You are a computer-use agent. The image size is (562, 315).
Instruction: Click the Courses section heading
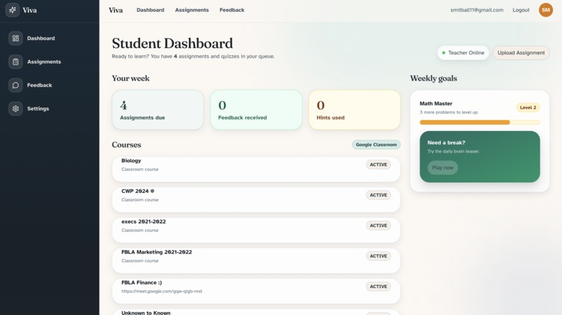click(x=126, y=145)
